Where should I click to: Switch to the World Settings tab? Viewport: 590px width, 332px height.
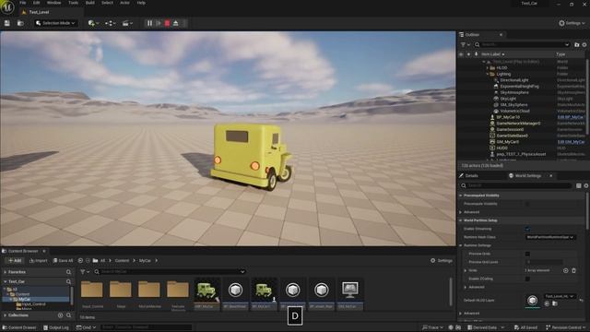click(528, 176)
